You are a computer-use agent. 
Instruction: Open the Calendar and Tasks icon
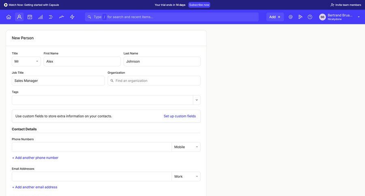[x=30, y=17]
